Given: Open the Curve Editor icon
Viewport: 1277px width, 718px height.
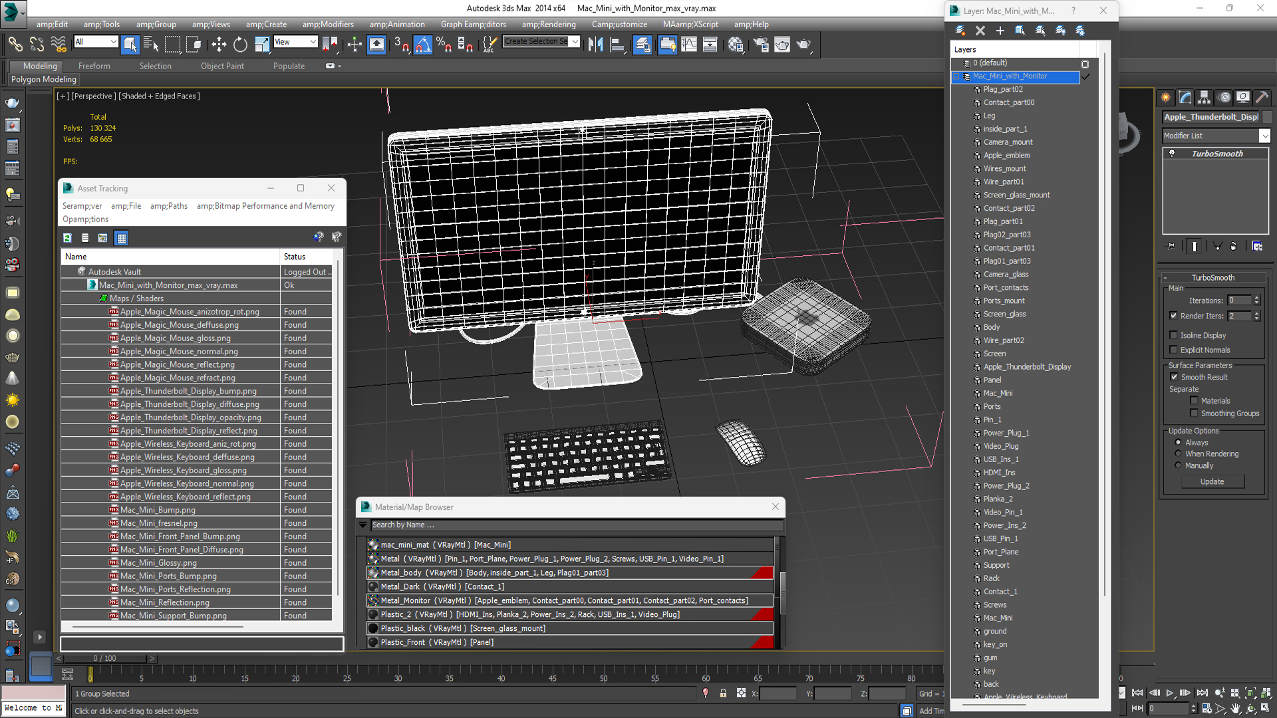Looking at the screenshot, I should point(689,45).
